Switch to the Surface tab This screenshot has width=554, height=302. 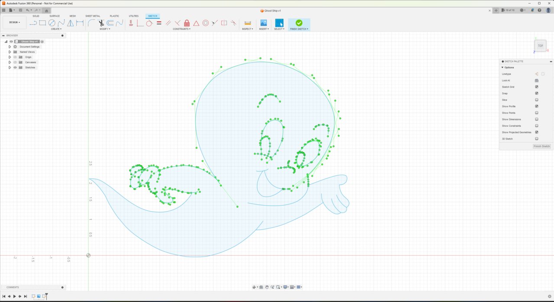[x=55, y=16]
